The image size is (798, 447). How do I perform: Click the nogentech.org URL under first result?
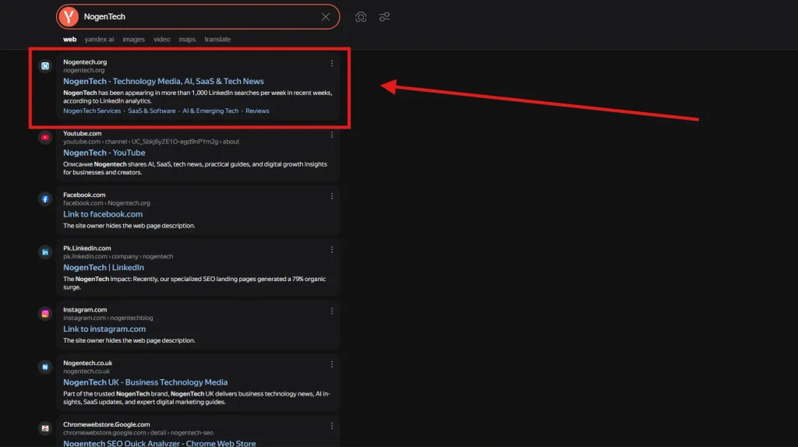84,70
